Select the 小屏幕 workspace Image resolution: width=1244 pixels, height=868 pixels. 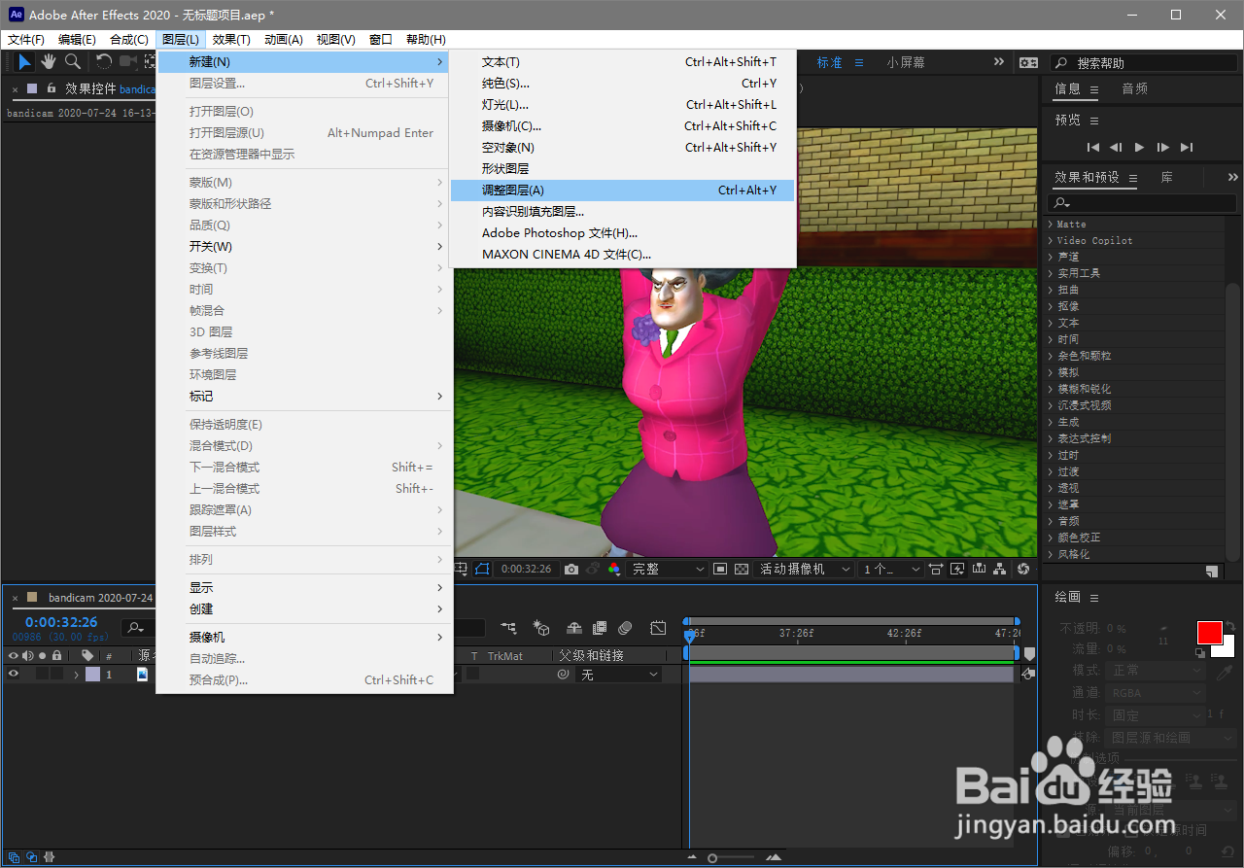click(x=906, y=62)
